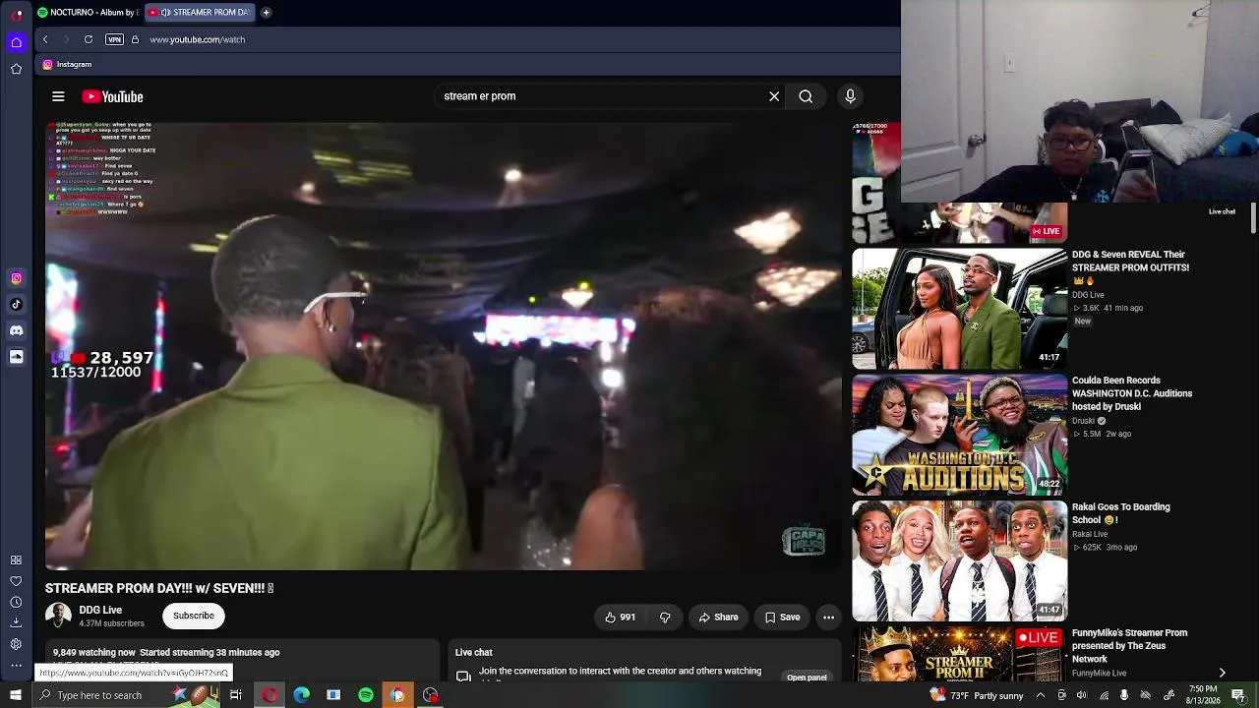This screenshot has width=1259, height=708.
Task: Open the sidebar heart Pinboards icon
Action: coord(16,581)
